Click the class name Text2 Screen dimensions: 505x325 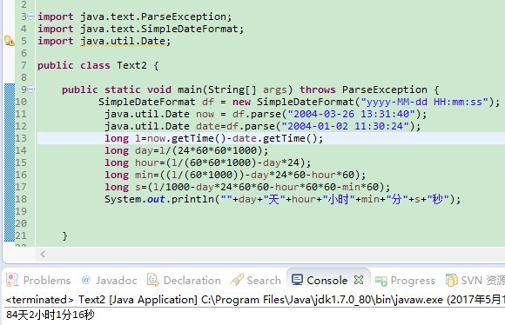click(131, 65)
